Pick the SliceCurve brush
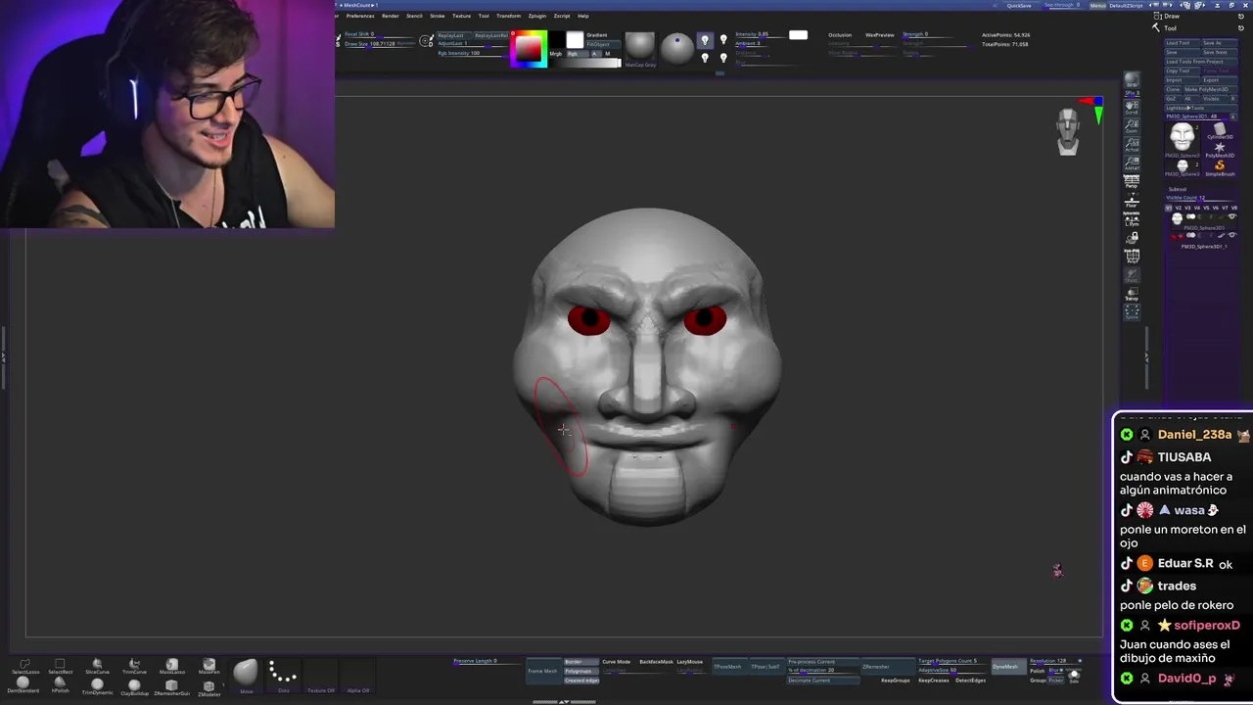1253x705 pixels. (97, 667)
